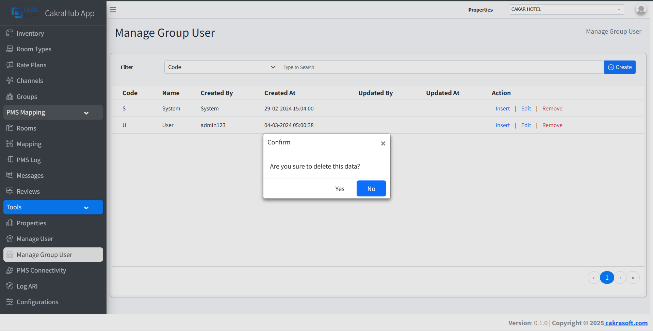Confirm deletion by clicking Yes
The image size is (653, 331).
[x=339, y=189]
